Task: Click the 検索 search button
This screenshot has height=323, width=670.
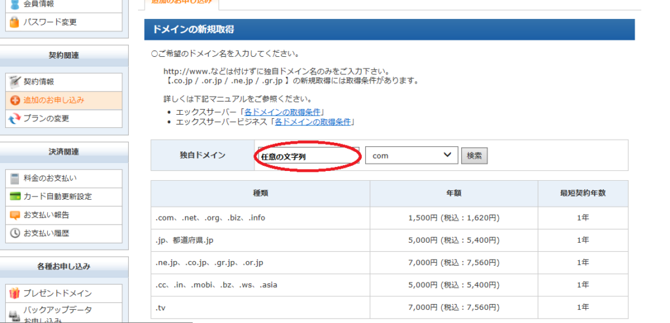Action: 474,156
